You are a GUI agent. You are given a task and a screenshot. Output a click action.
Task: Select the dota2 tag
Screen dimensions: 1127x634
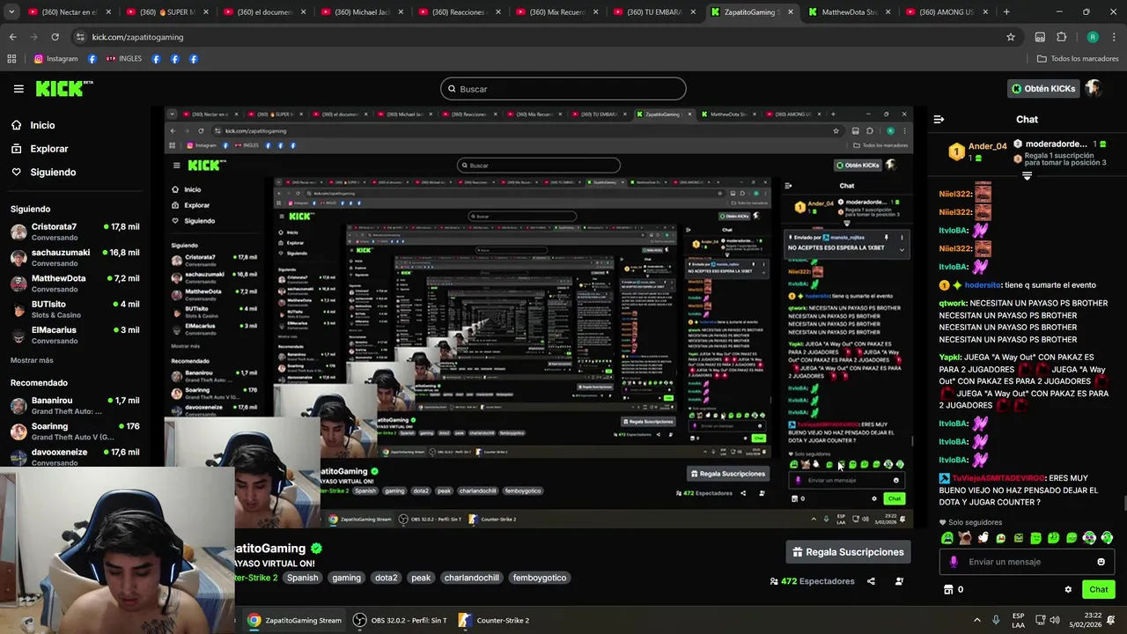click(x=386, y=578)
